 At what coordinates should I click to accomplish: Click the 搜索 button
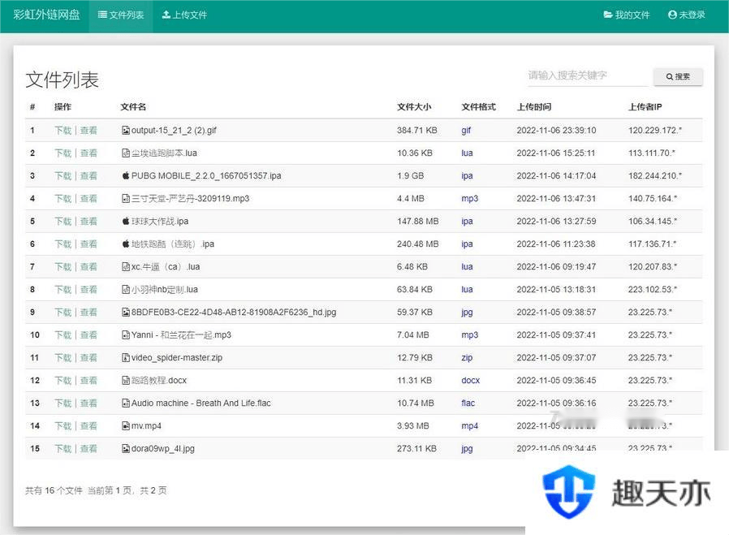(678, 76)
